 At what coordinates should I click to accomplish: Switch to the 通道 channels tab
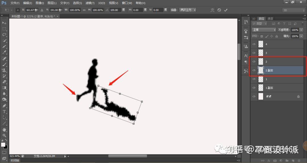pos(270,19)
